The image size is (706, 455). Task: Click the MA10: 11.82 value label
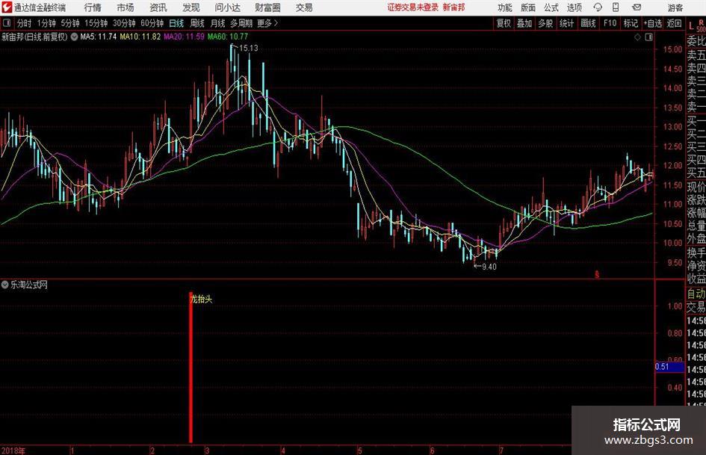(x=140, y=37)
